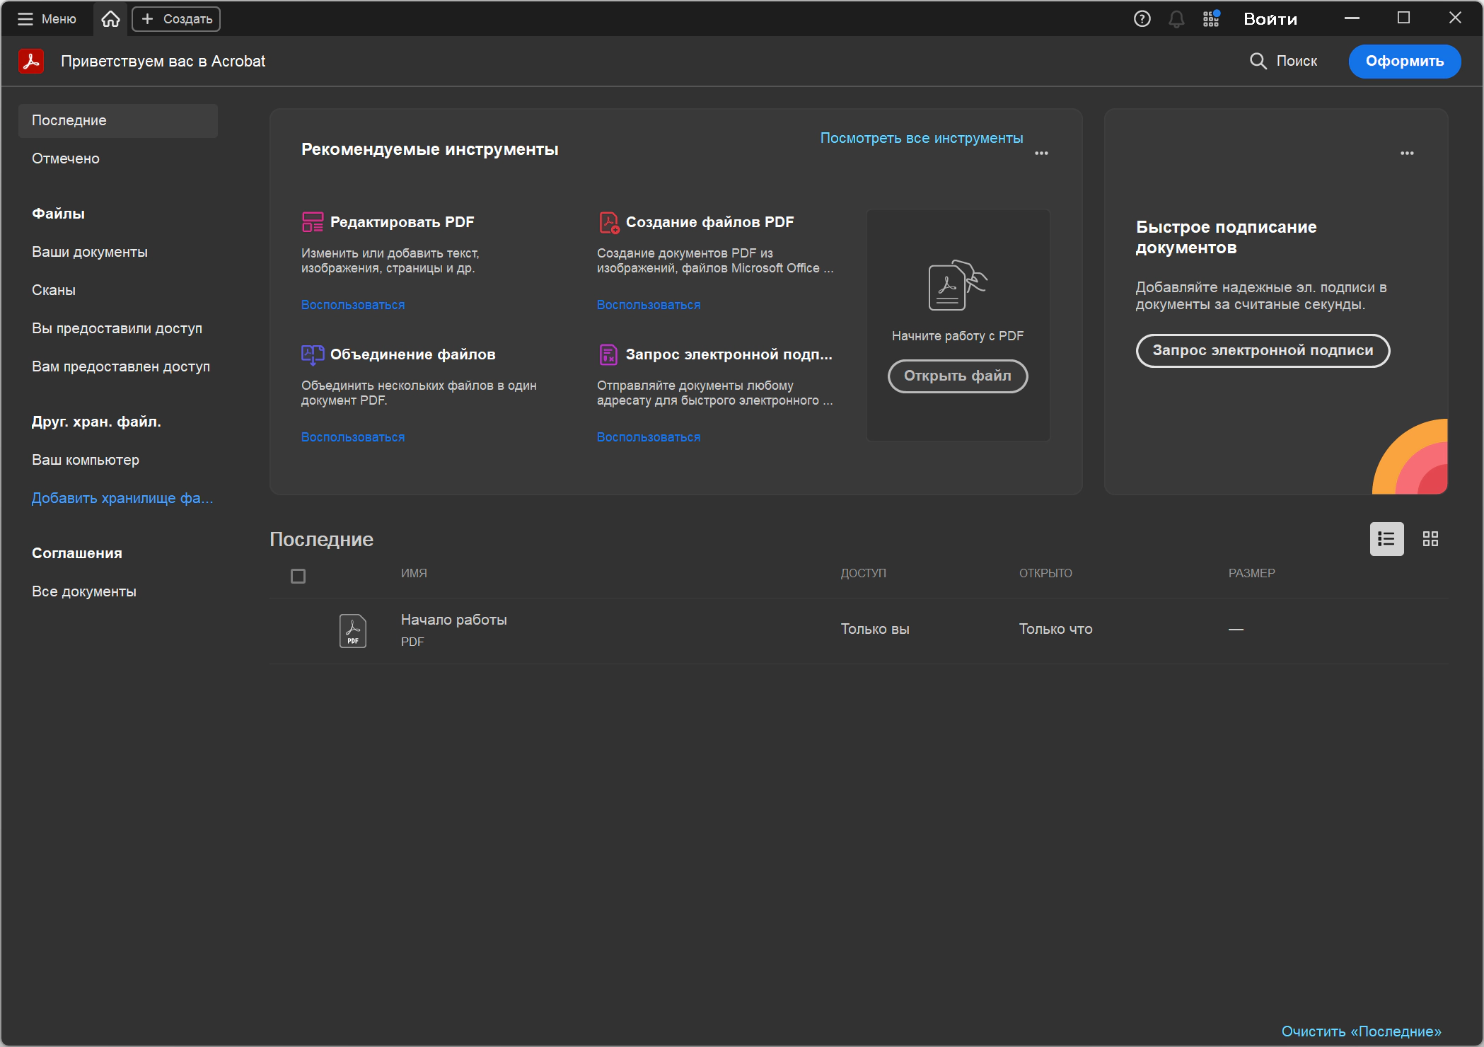Open quick signing card three-dot options
Screen dimensions: 1484x1047
tap(1407, 154)
